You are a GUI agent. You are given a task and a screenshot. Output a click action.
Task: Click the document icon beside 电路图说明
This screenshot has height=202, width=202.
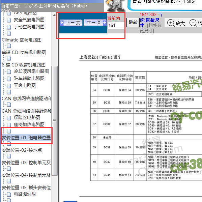click(x=9, y=194)
